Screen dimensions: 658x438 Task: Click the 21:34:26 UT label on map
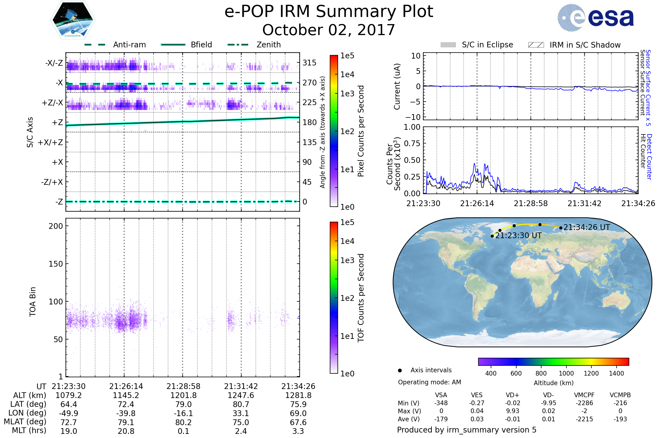587,227
